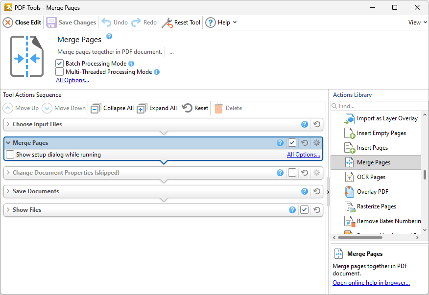Expand the Choose Input Files step
The image size is (429, 295).
[8, 124]
